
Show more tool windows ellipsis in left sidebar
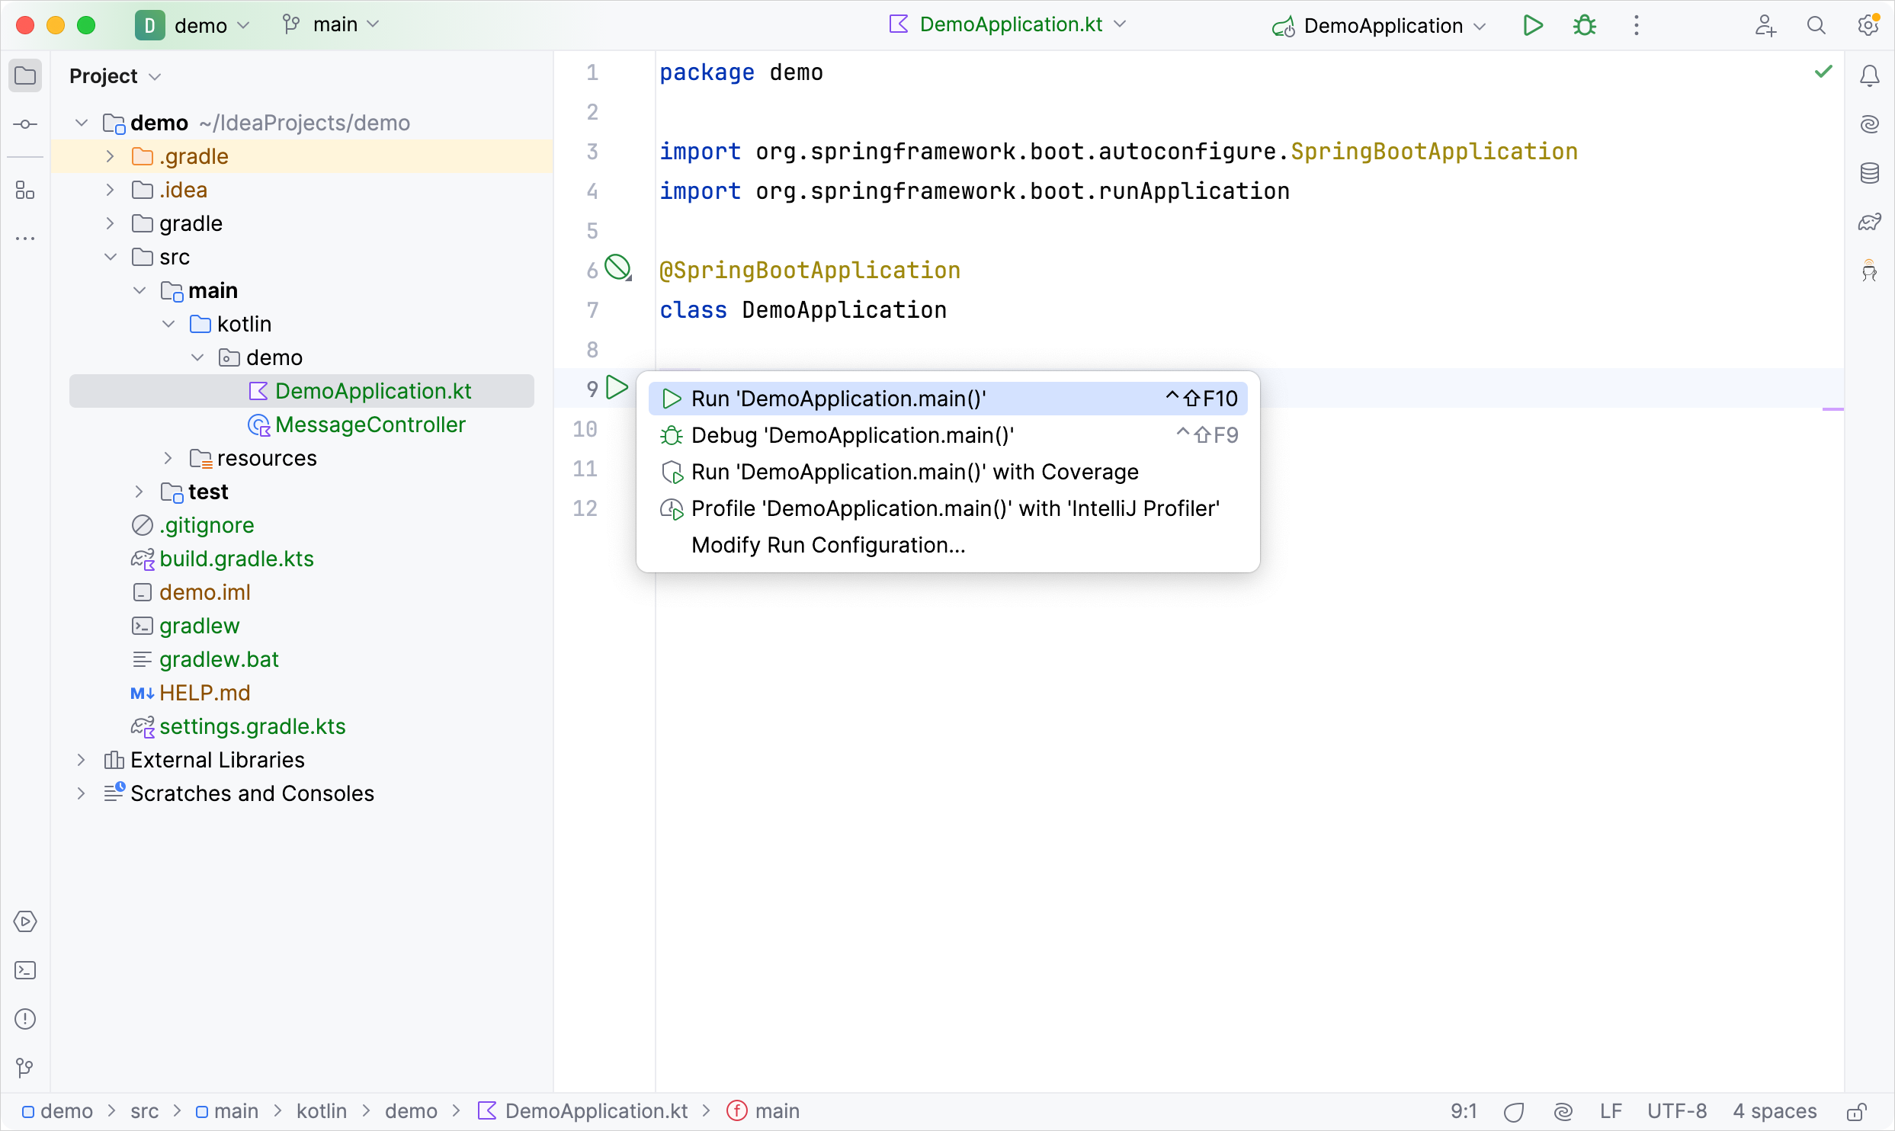click(25, 239)
